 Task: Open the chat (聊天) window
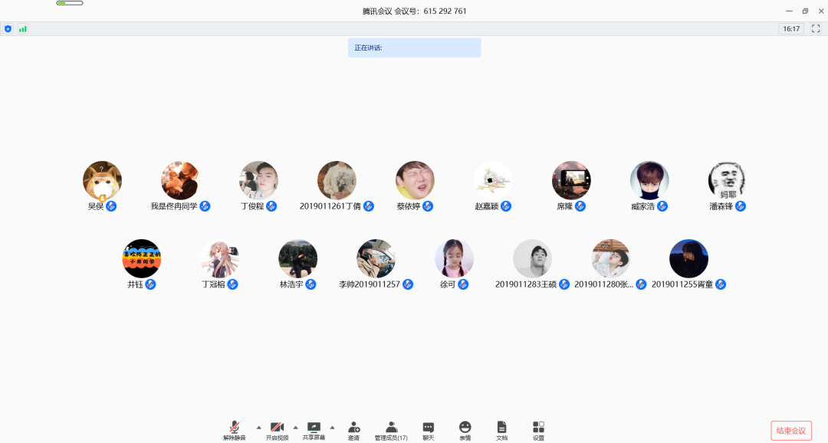click(429, 430)
